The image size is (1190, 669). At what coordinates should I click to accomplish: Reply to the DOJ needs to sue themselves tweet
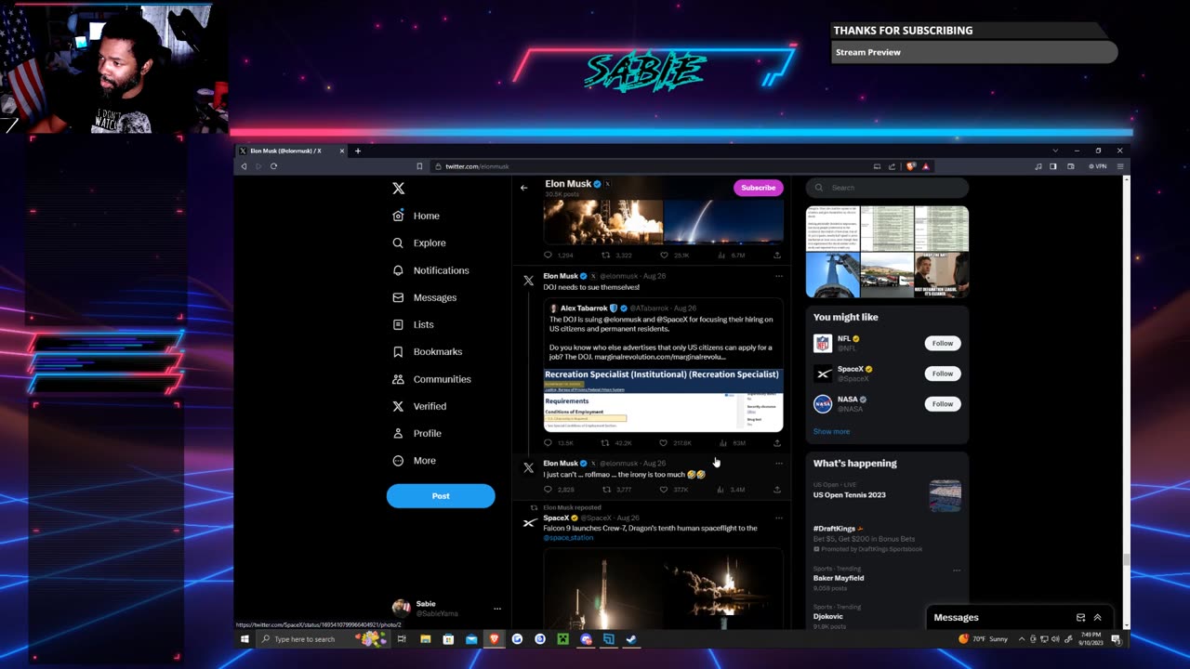click(548, 443)
